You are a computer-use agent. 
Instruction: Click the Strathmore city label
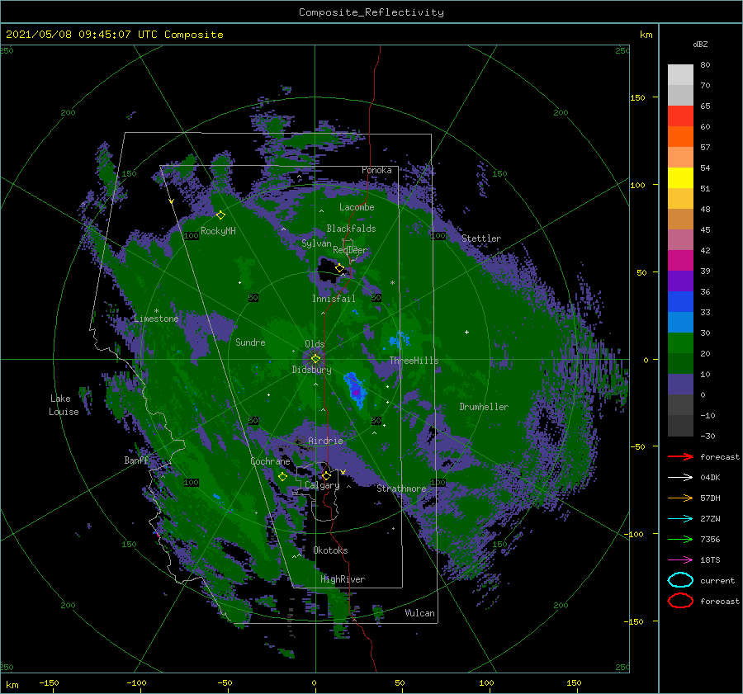[401, 489]
